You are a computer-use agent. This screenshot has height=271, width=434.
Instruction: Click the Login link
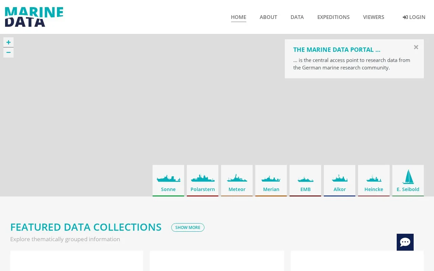(x=414, y=17)
